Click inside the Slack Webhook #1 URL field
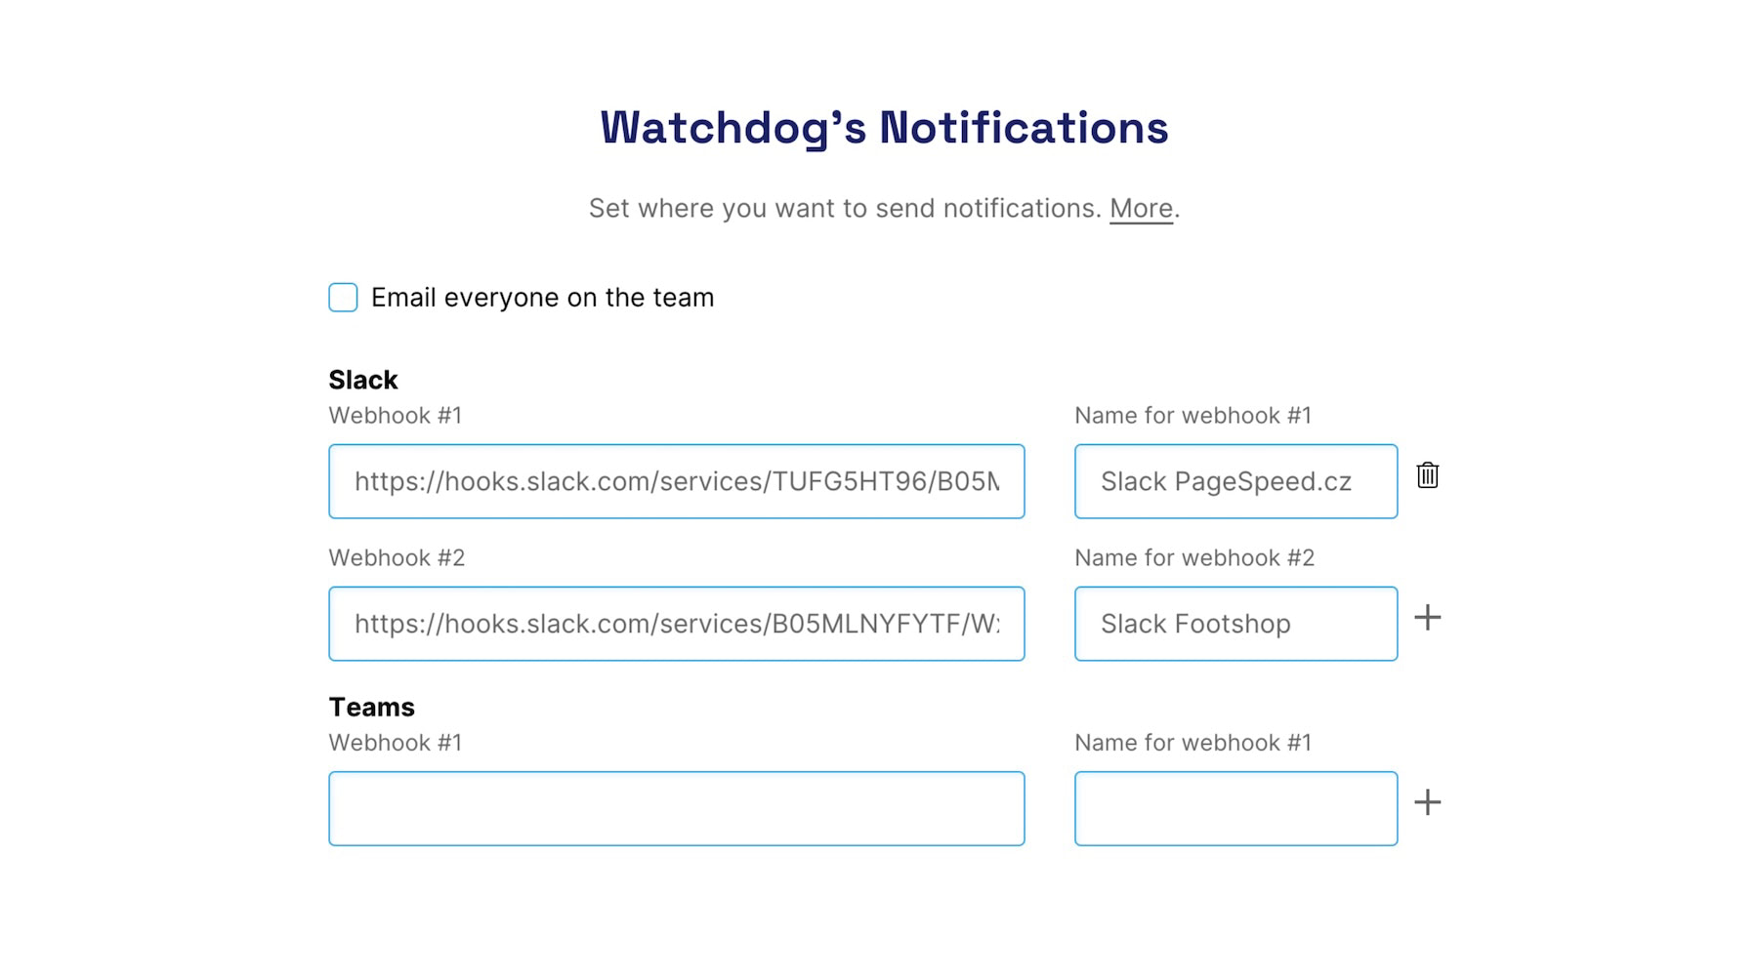Image resolution: width=1758 pixels, height=979 pixels. [x=677, y=481]
